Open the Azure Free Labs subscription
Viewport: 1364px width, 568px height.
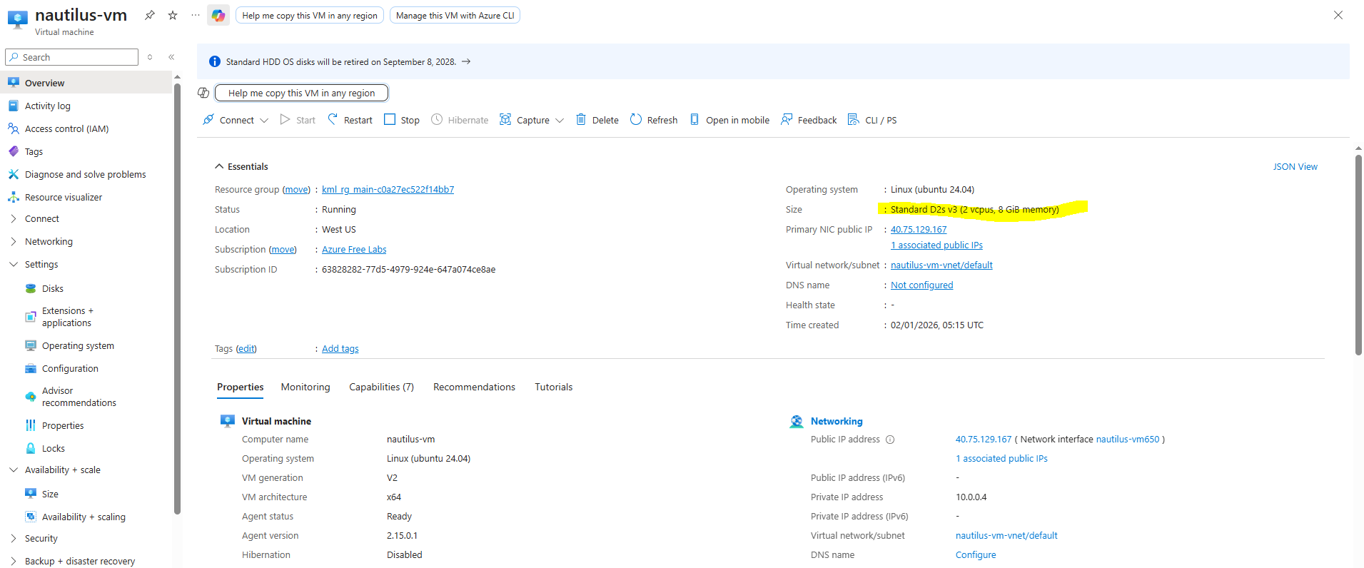coord(354,249)
